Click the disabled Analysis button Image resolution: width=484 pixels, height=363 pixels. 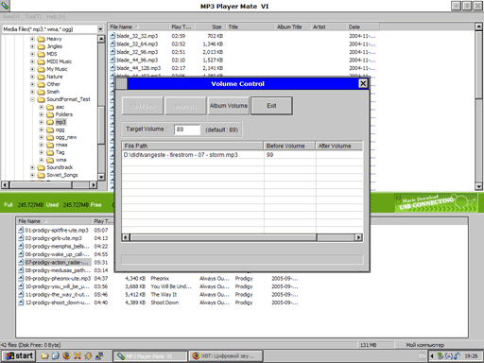pos(185,106)
